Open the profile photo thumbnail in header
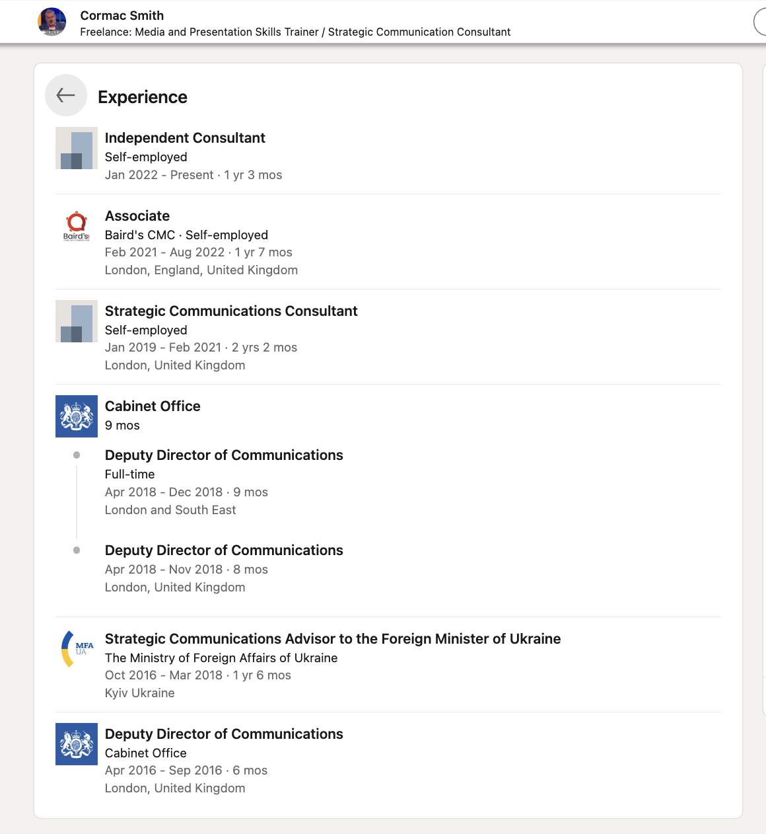Image resolution: width=766 pixels, height=834 pixels. tap(52, 22)
